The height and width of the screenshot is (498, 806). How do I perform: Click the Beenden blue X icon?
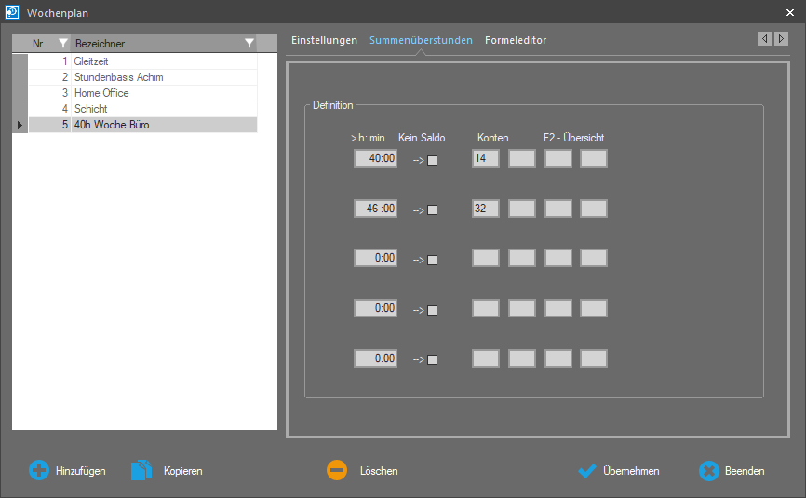click(709, 471)
